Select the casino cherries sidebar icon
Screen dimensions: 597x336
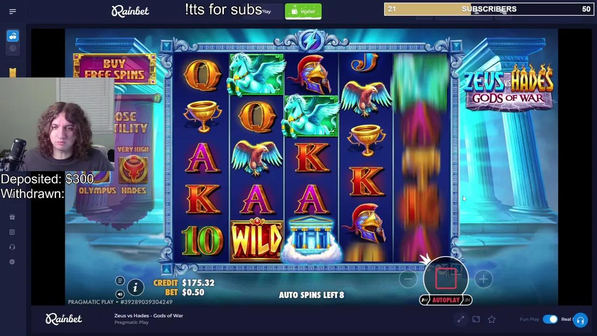click(x=13, y=36)
